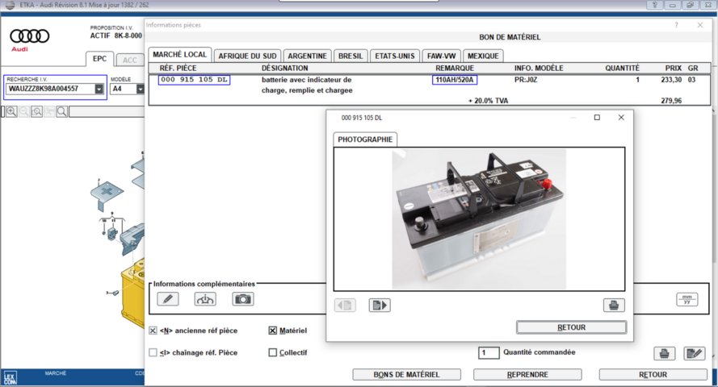Viewport: 718px width, 387px height.
Task: Maximize the photograph window
Action: point(597,118)
